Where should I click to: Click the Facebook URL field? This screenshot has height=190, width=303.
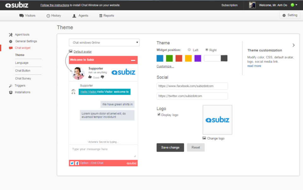pyautogui.click(x=192, y=86)
